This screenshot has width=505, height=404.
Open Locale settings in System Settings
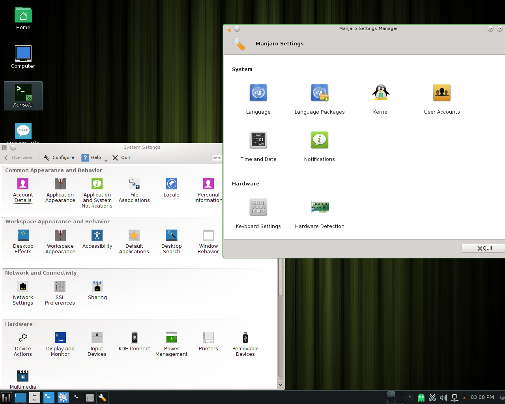tap(172, 188)
